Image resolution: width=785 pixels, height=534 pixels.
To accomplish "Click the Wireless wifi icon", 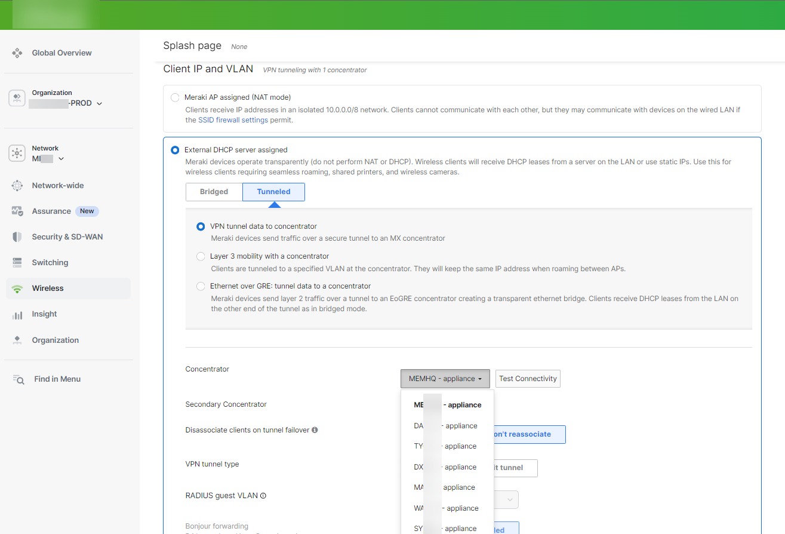I will pyautogui.click(x=17, y=289).
